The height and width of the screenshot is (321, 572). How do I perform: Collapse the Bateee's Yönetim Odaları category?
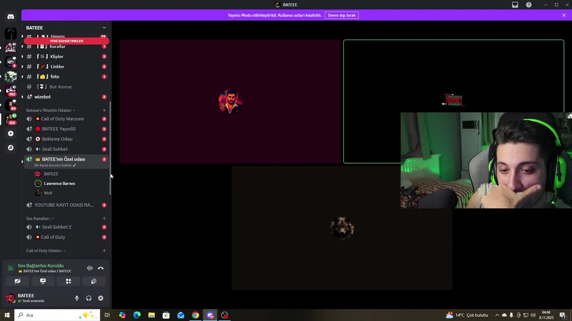coord(50,110)
